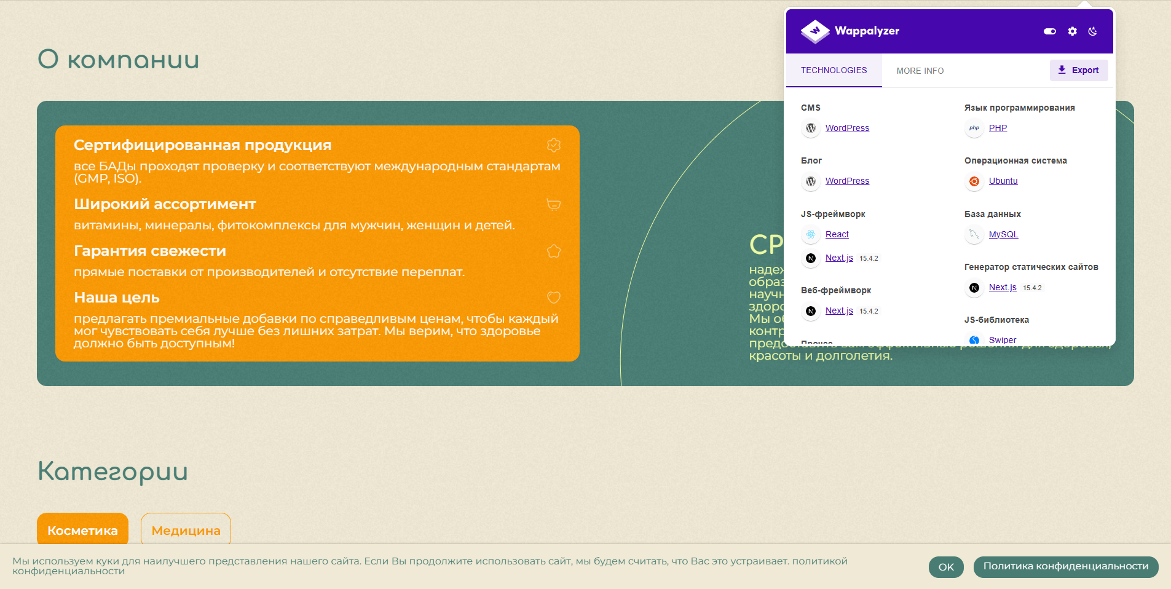Open Wappalyzer settings gear icon
Image resolution: width=1171 pixels, height=589 pixels.
coord(1072,31)
